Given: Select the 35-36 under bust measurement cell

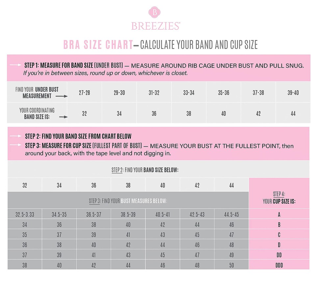Looking at the screenshot, I should [x=224, y=93].
